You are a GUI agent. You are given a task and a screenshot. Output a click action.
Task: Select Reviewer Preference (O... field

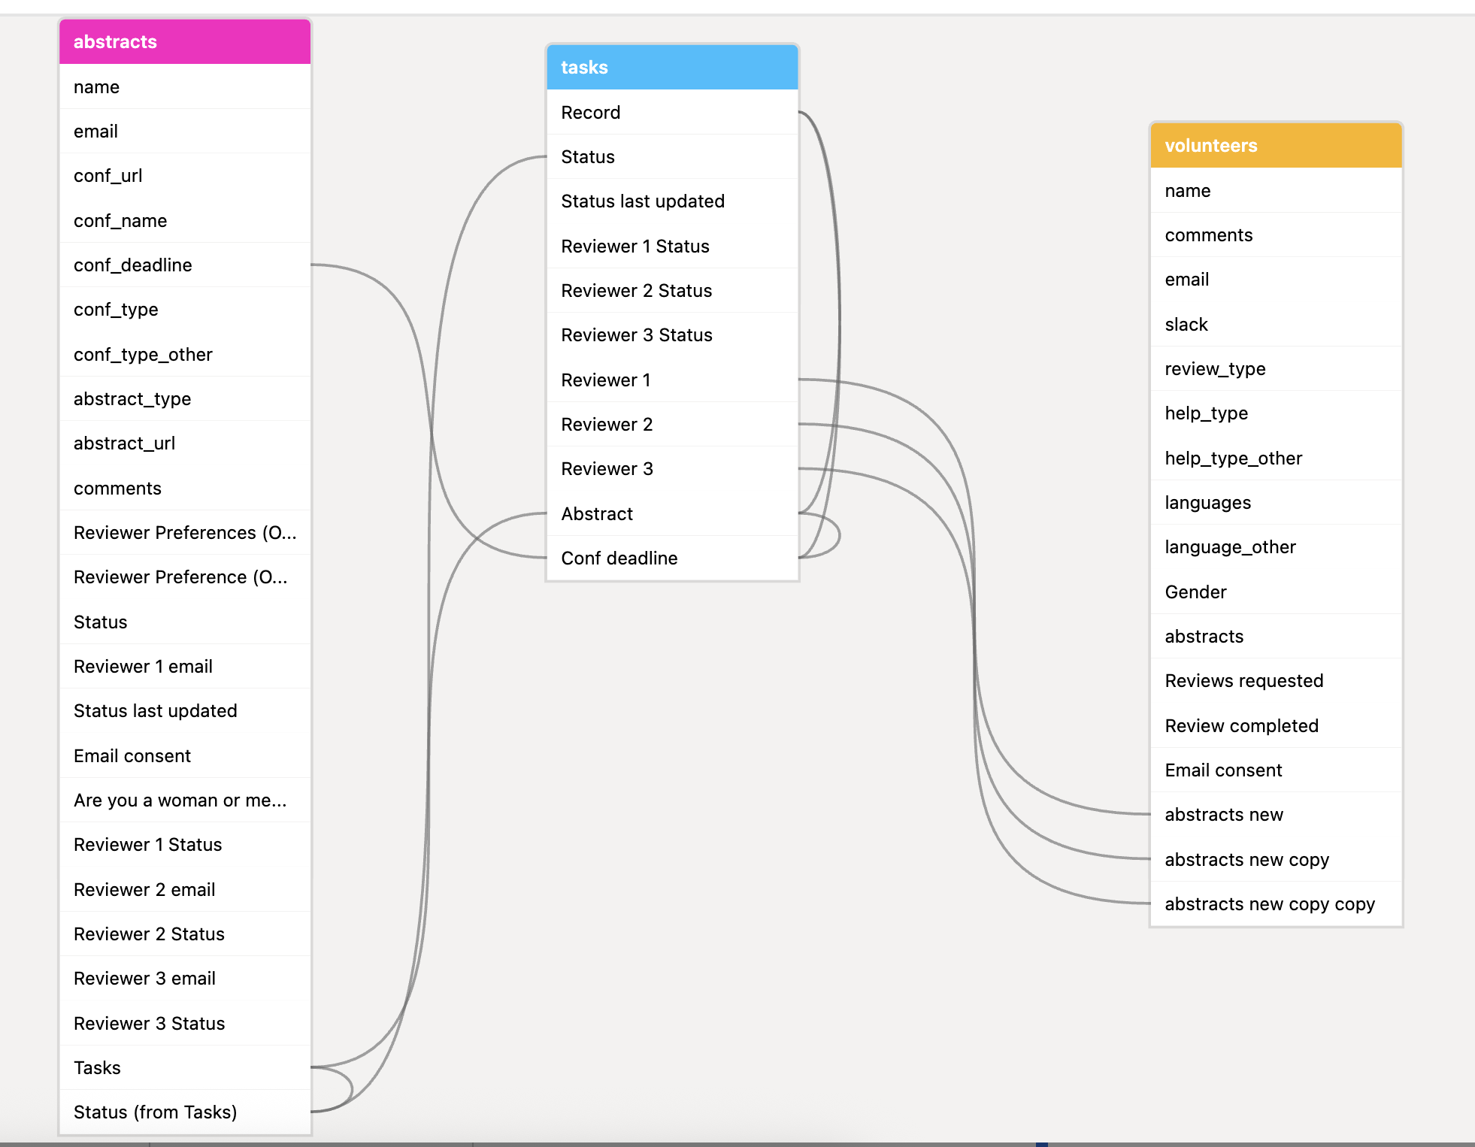pyautogui.click(x=185, y=577)
